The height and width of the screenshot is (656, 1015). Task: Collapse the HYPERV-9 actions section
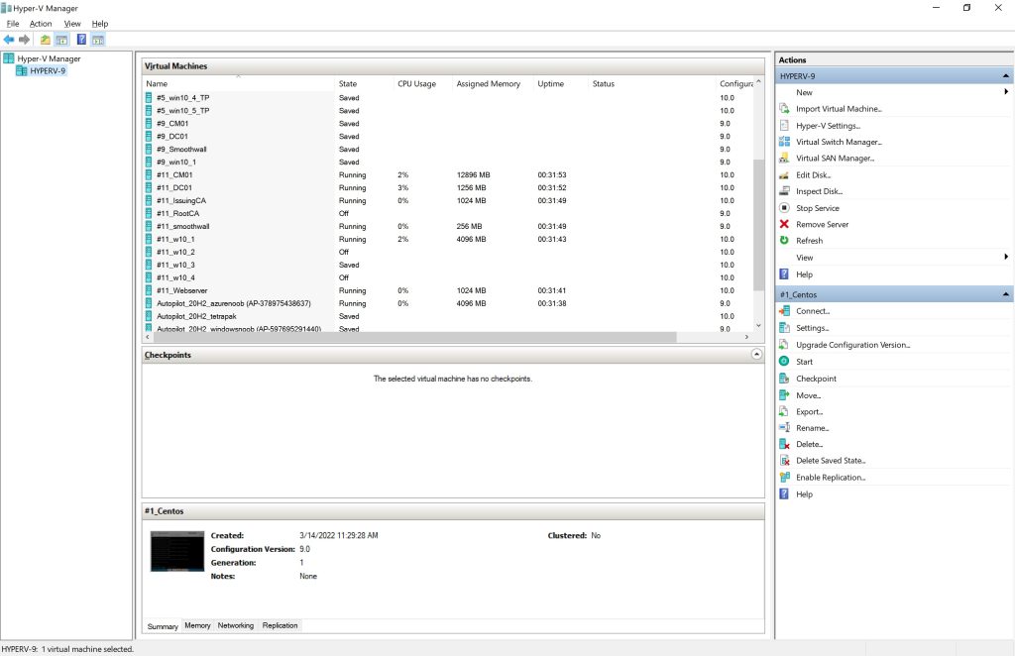(1005, 75)
